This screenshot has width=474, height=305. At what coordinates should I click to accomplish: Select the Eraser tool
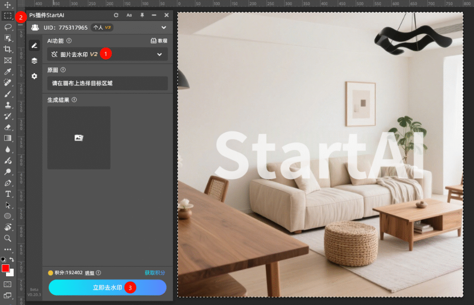[x=8, y=127]
